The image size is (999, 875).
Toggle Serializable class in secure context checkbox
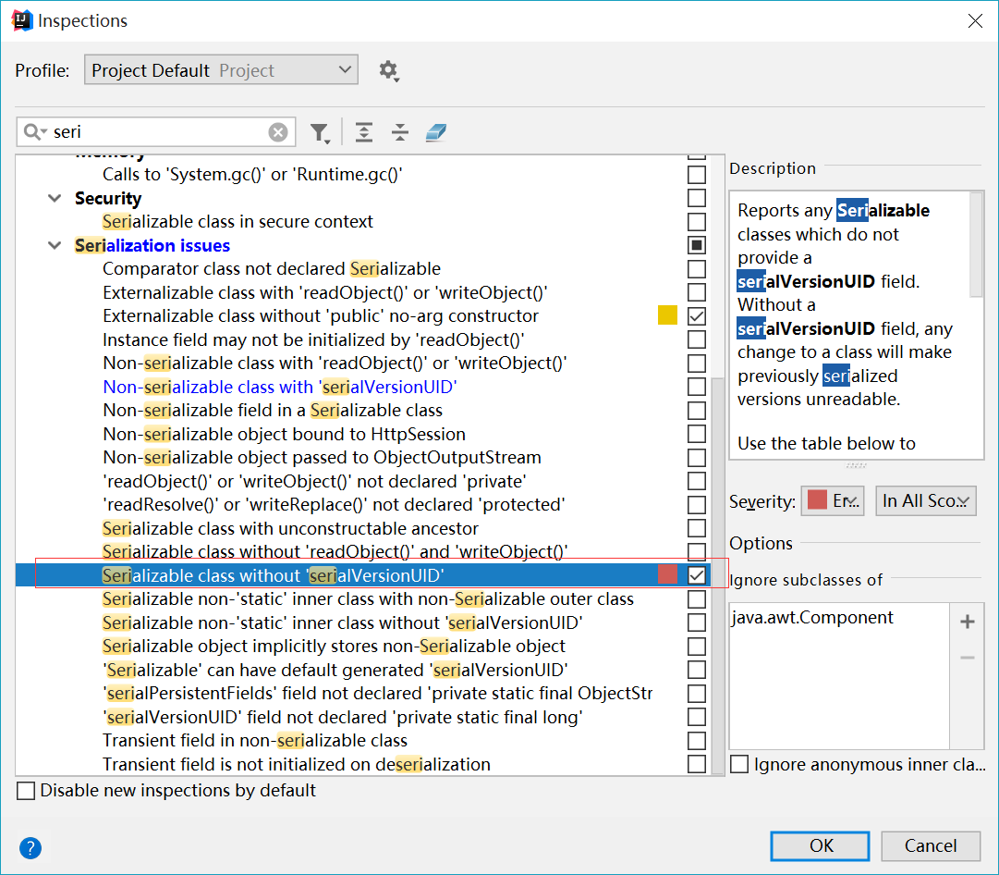click(697, 221)
